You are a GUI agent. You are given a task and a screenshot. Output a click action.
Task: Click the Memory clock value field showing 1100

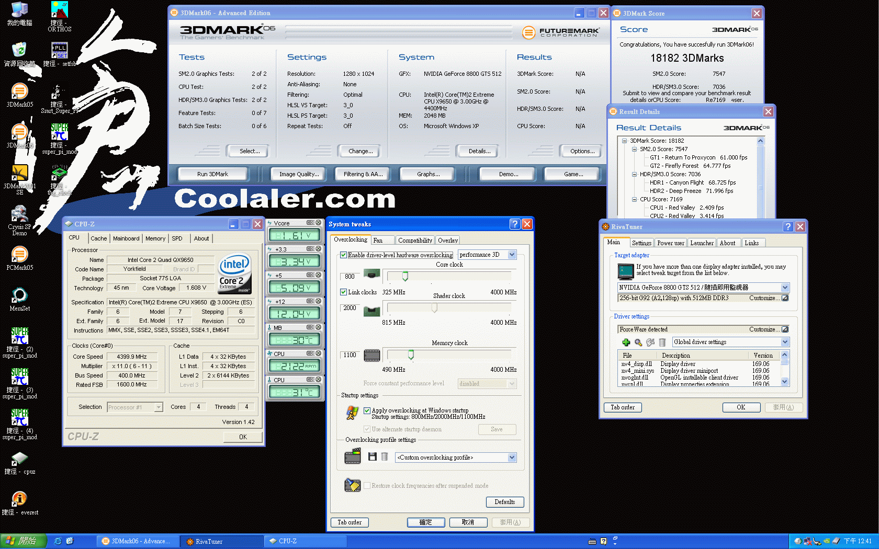pos(350,355)
